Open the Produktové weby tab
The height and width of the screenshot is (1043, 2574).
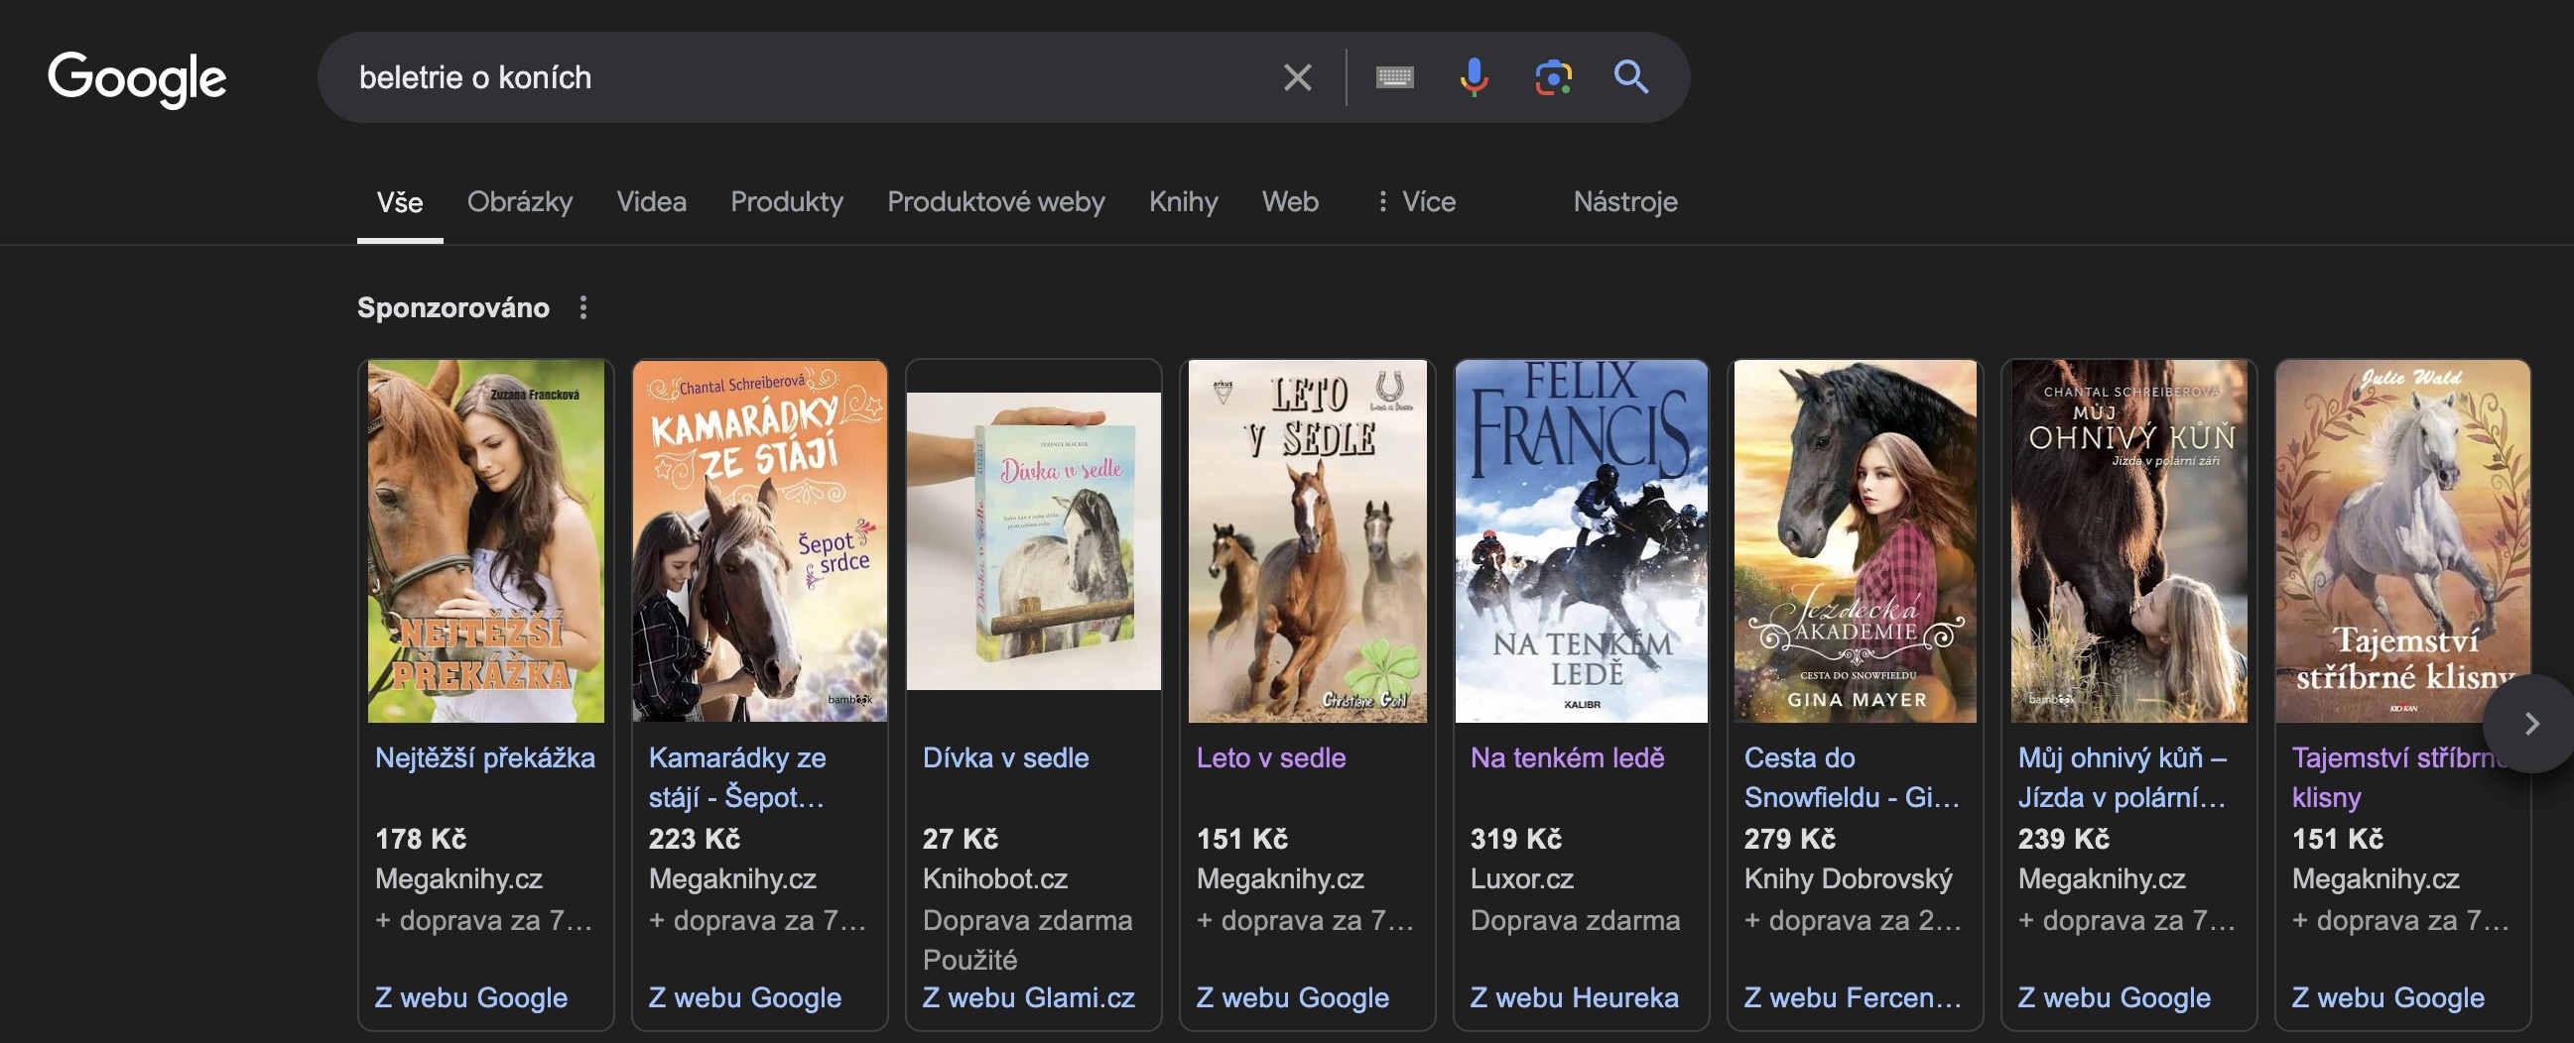tap(995, 201)
